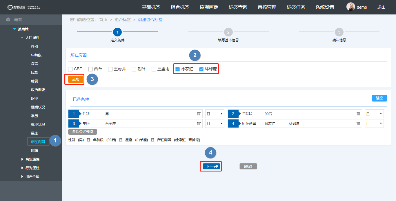The image size is (396, 201).
Task: Select 学历 in the sidebar tree
Action: (x=34, y=116)
